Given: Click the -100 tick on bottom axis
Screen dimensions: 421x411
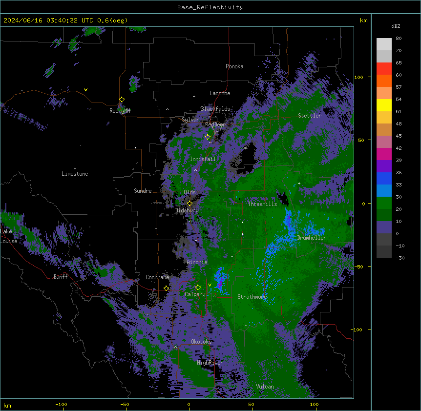Looking at the screenshot, I should [x=61, y=404].
